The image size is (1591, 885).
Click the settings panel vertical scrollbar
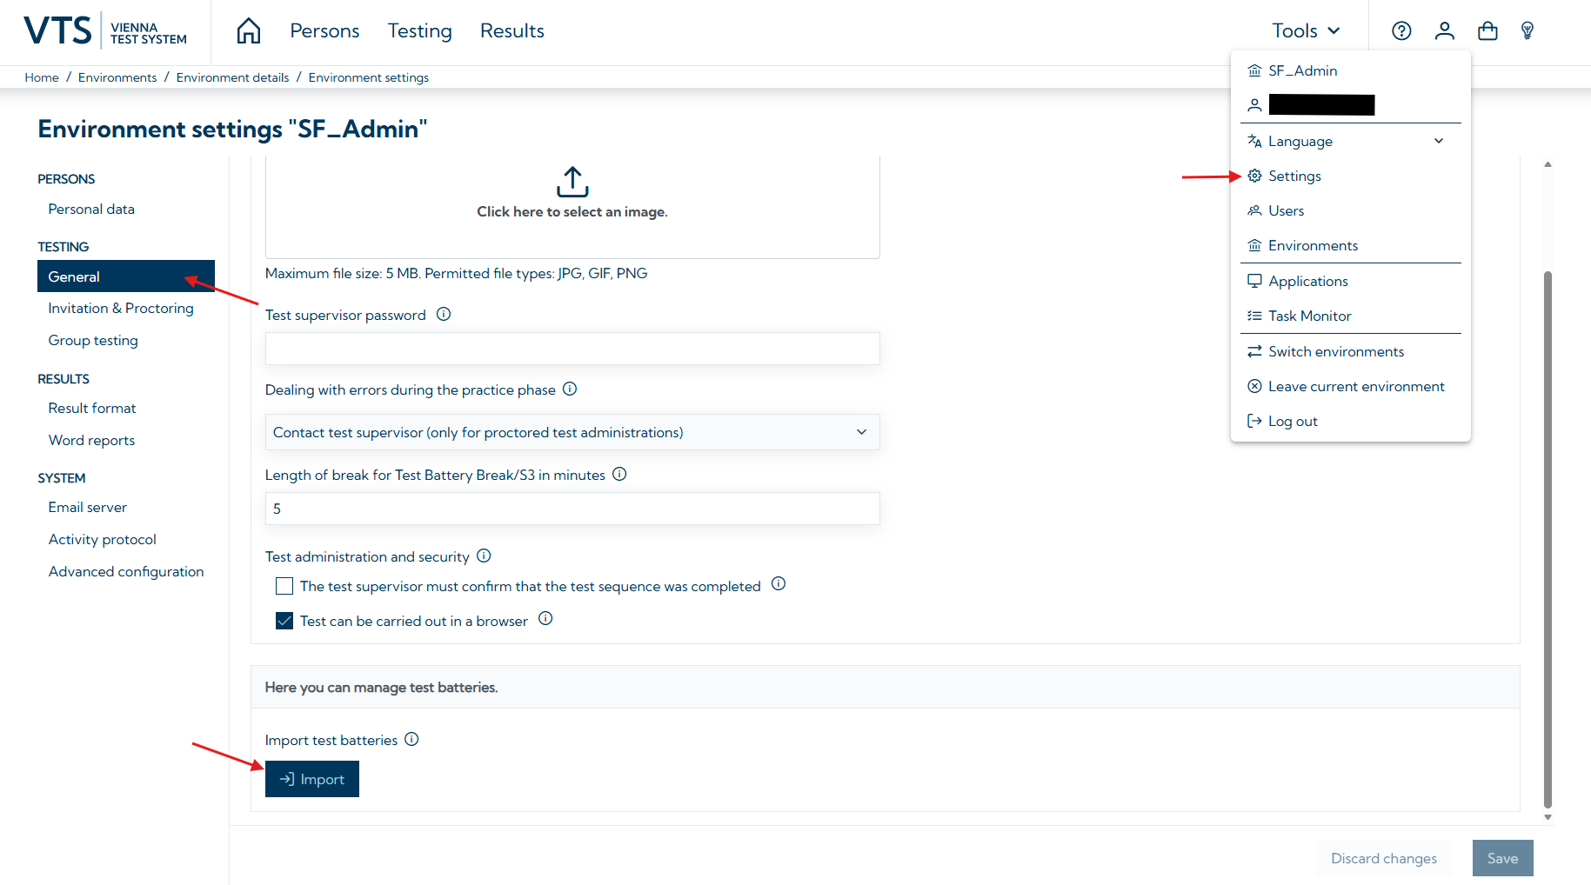click(x=1548, y=539)
